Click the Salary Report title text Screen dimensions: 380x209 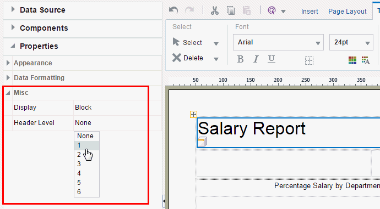click(252, 128)
